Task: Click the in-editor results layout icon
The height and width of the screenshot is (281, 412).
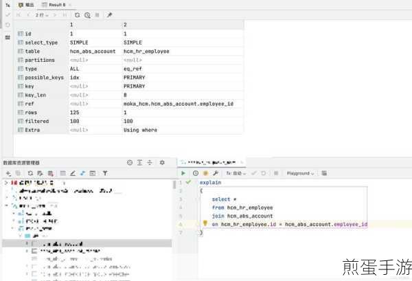Action: (324, 173)
